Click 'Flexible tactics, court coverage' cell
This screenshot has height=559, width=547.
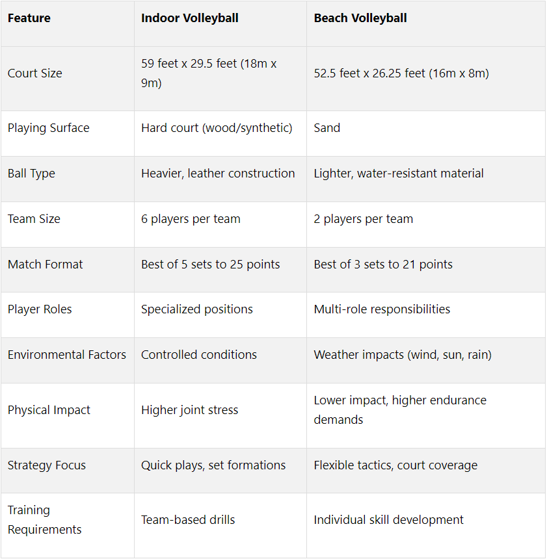click(x=395, y=465)
